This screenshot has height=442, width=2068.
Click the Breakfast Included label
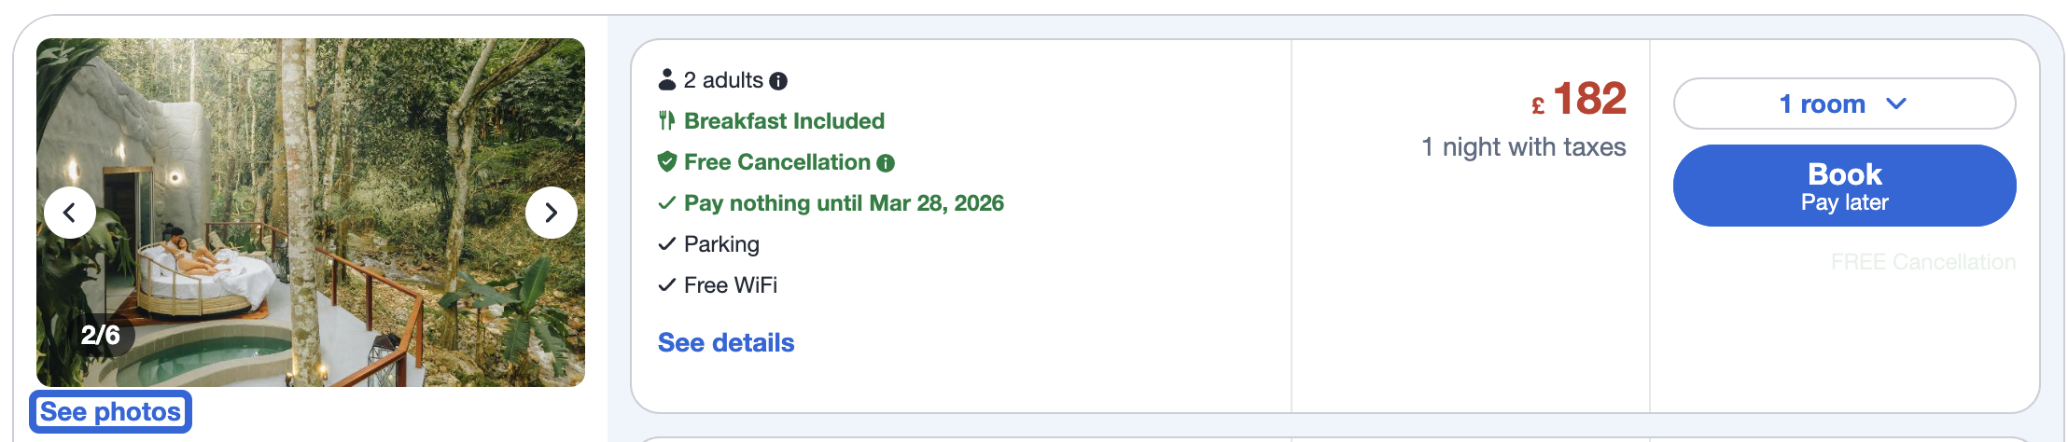pyautogui.click(x=784, y=121)
